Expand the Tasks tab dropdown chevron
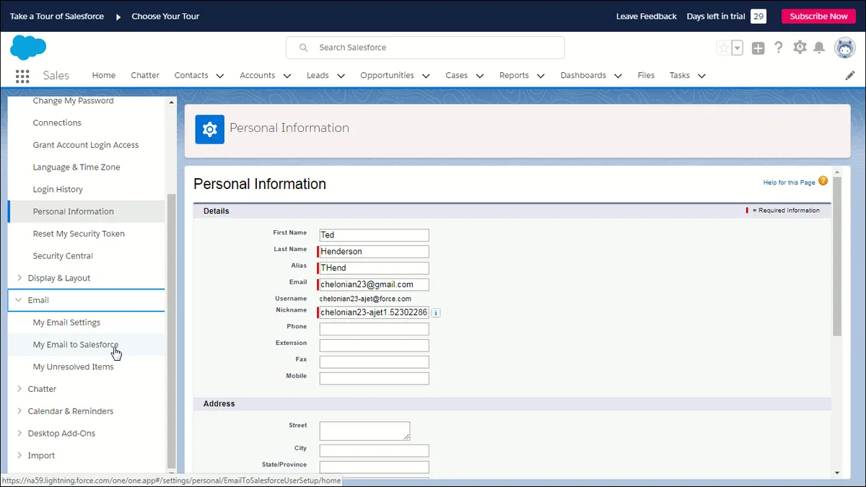 pos(701,76)
